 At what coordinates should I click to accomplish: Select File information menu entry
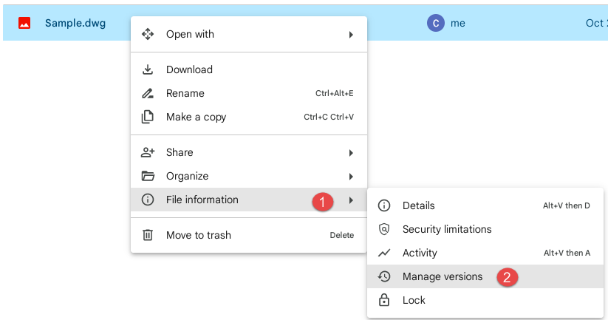249,200
